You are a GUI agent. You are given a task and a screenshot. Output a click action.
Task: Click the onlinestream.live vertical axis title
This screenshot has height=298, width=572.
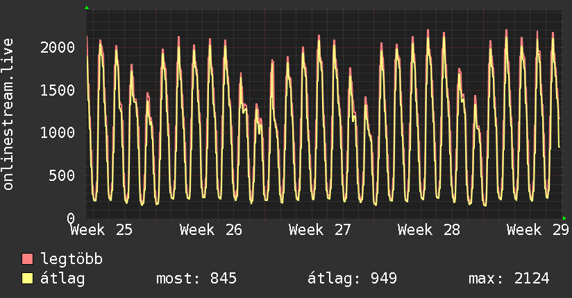[x=8, y=114]
